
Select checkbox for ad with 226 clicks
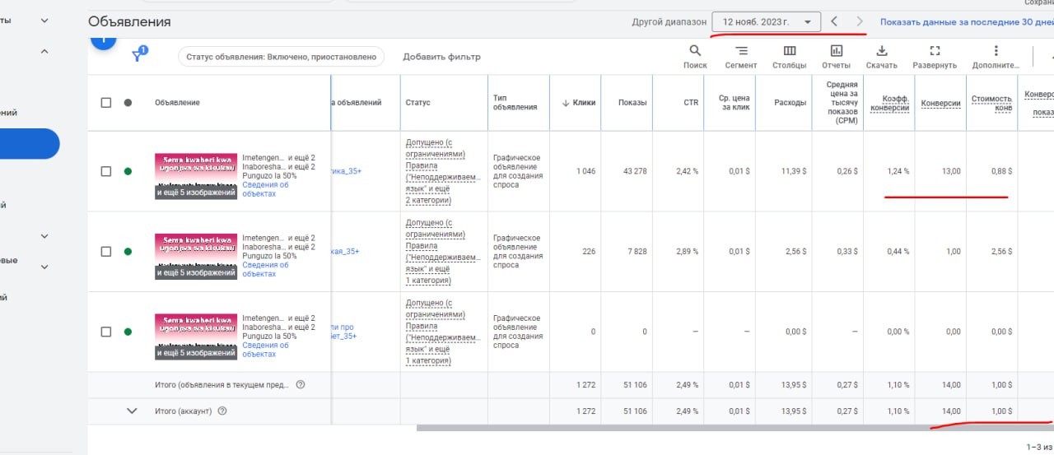point(105,252)
